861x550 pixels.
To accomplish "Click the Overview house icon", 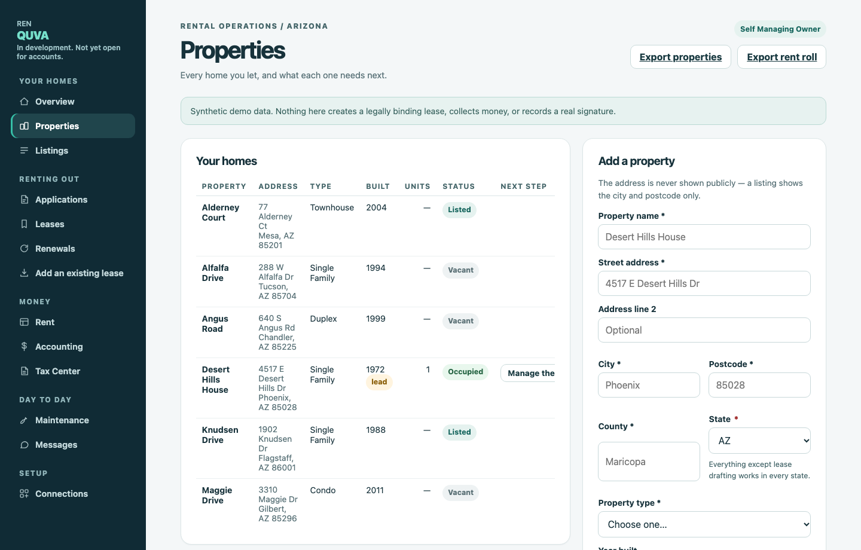I will point(24,102).
